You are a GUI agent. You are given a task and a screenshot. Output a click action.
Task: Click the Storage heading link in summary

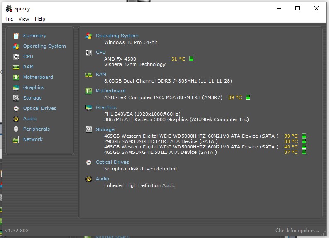(105, 129)
